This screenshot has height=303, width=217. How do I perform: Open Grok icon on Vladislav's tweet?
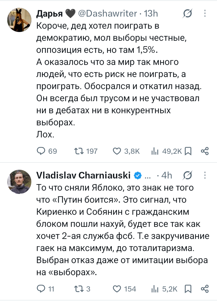187,176
